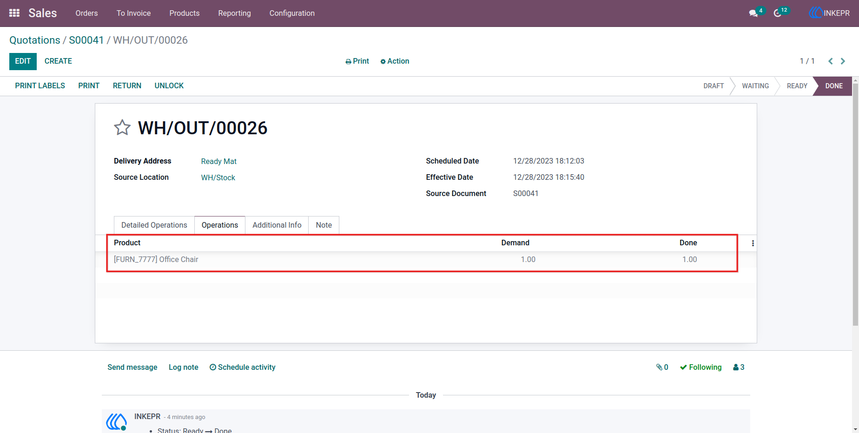Open the followers person icon
859x433 pixels.
pyautogui.click(x=739, y=367)
